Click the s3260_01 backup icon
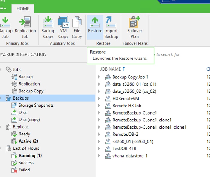210x177 pixels. [108, 141]
